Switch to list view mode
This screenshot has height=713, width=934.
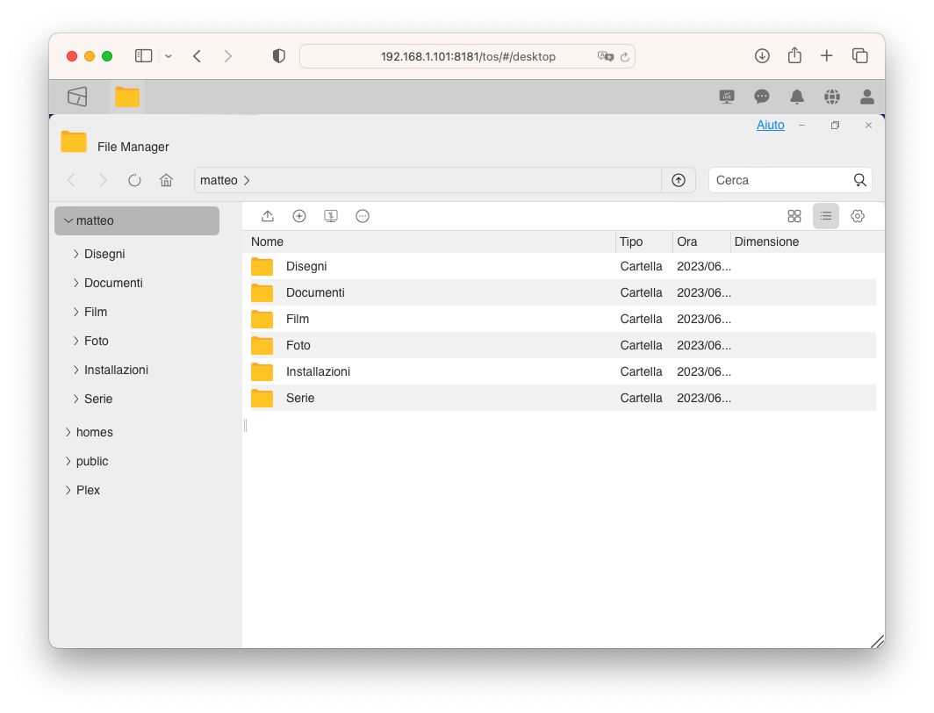click(826, 216)
